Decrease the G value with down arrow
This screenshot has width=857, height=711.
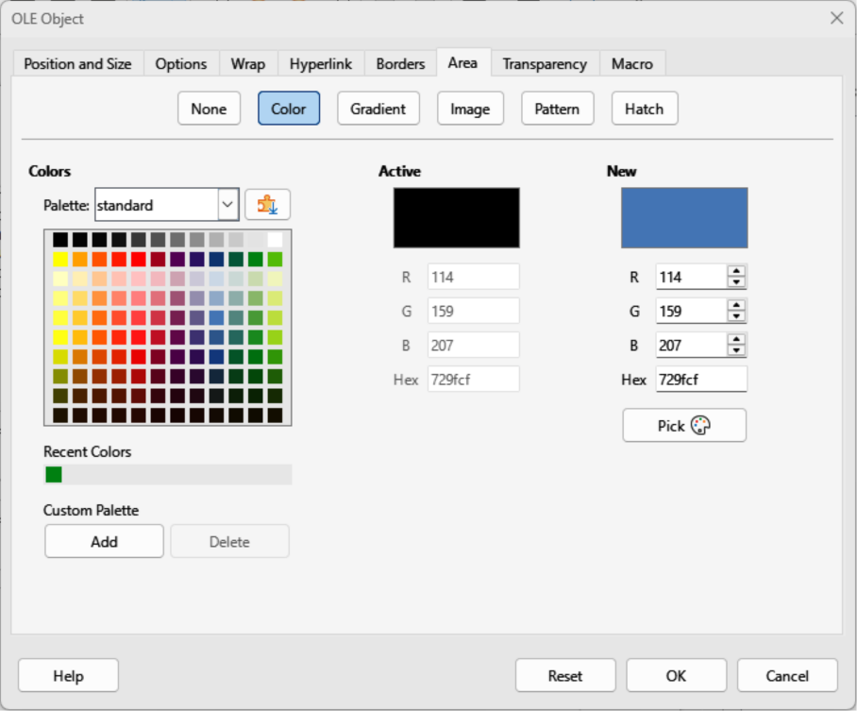coord(736,317)
